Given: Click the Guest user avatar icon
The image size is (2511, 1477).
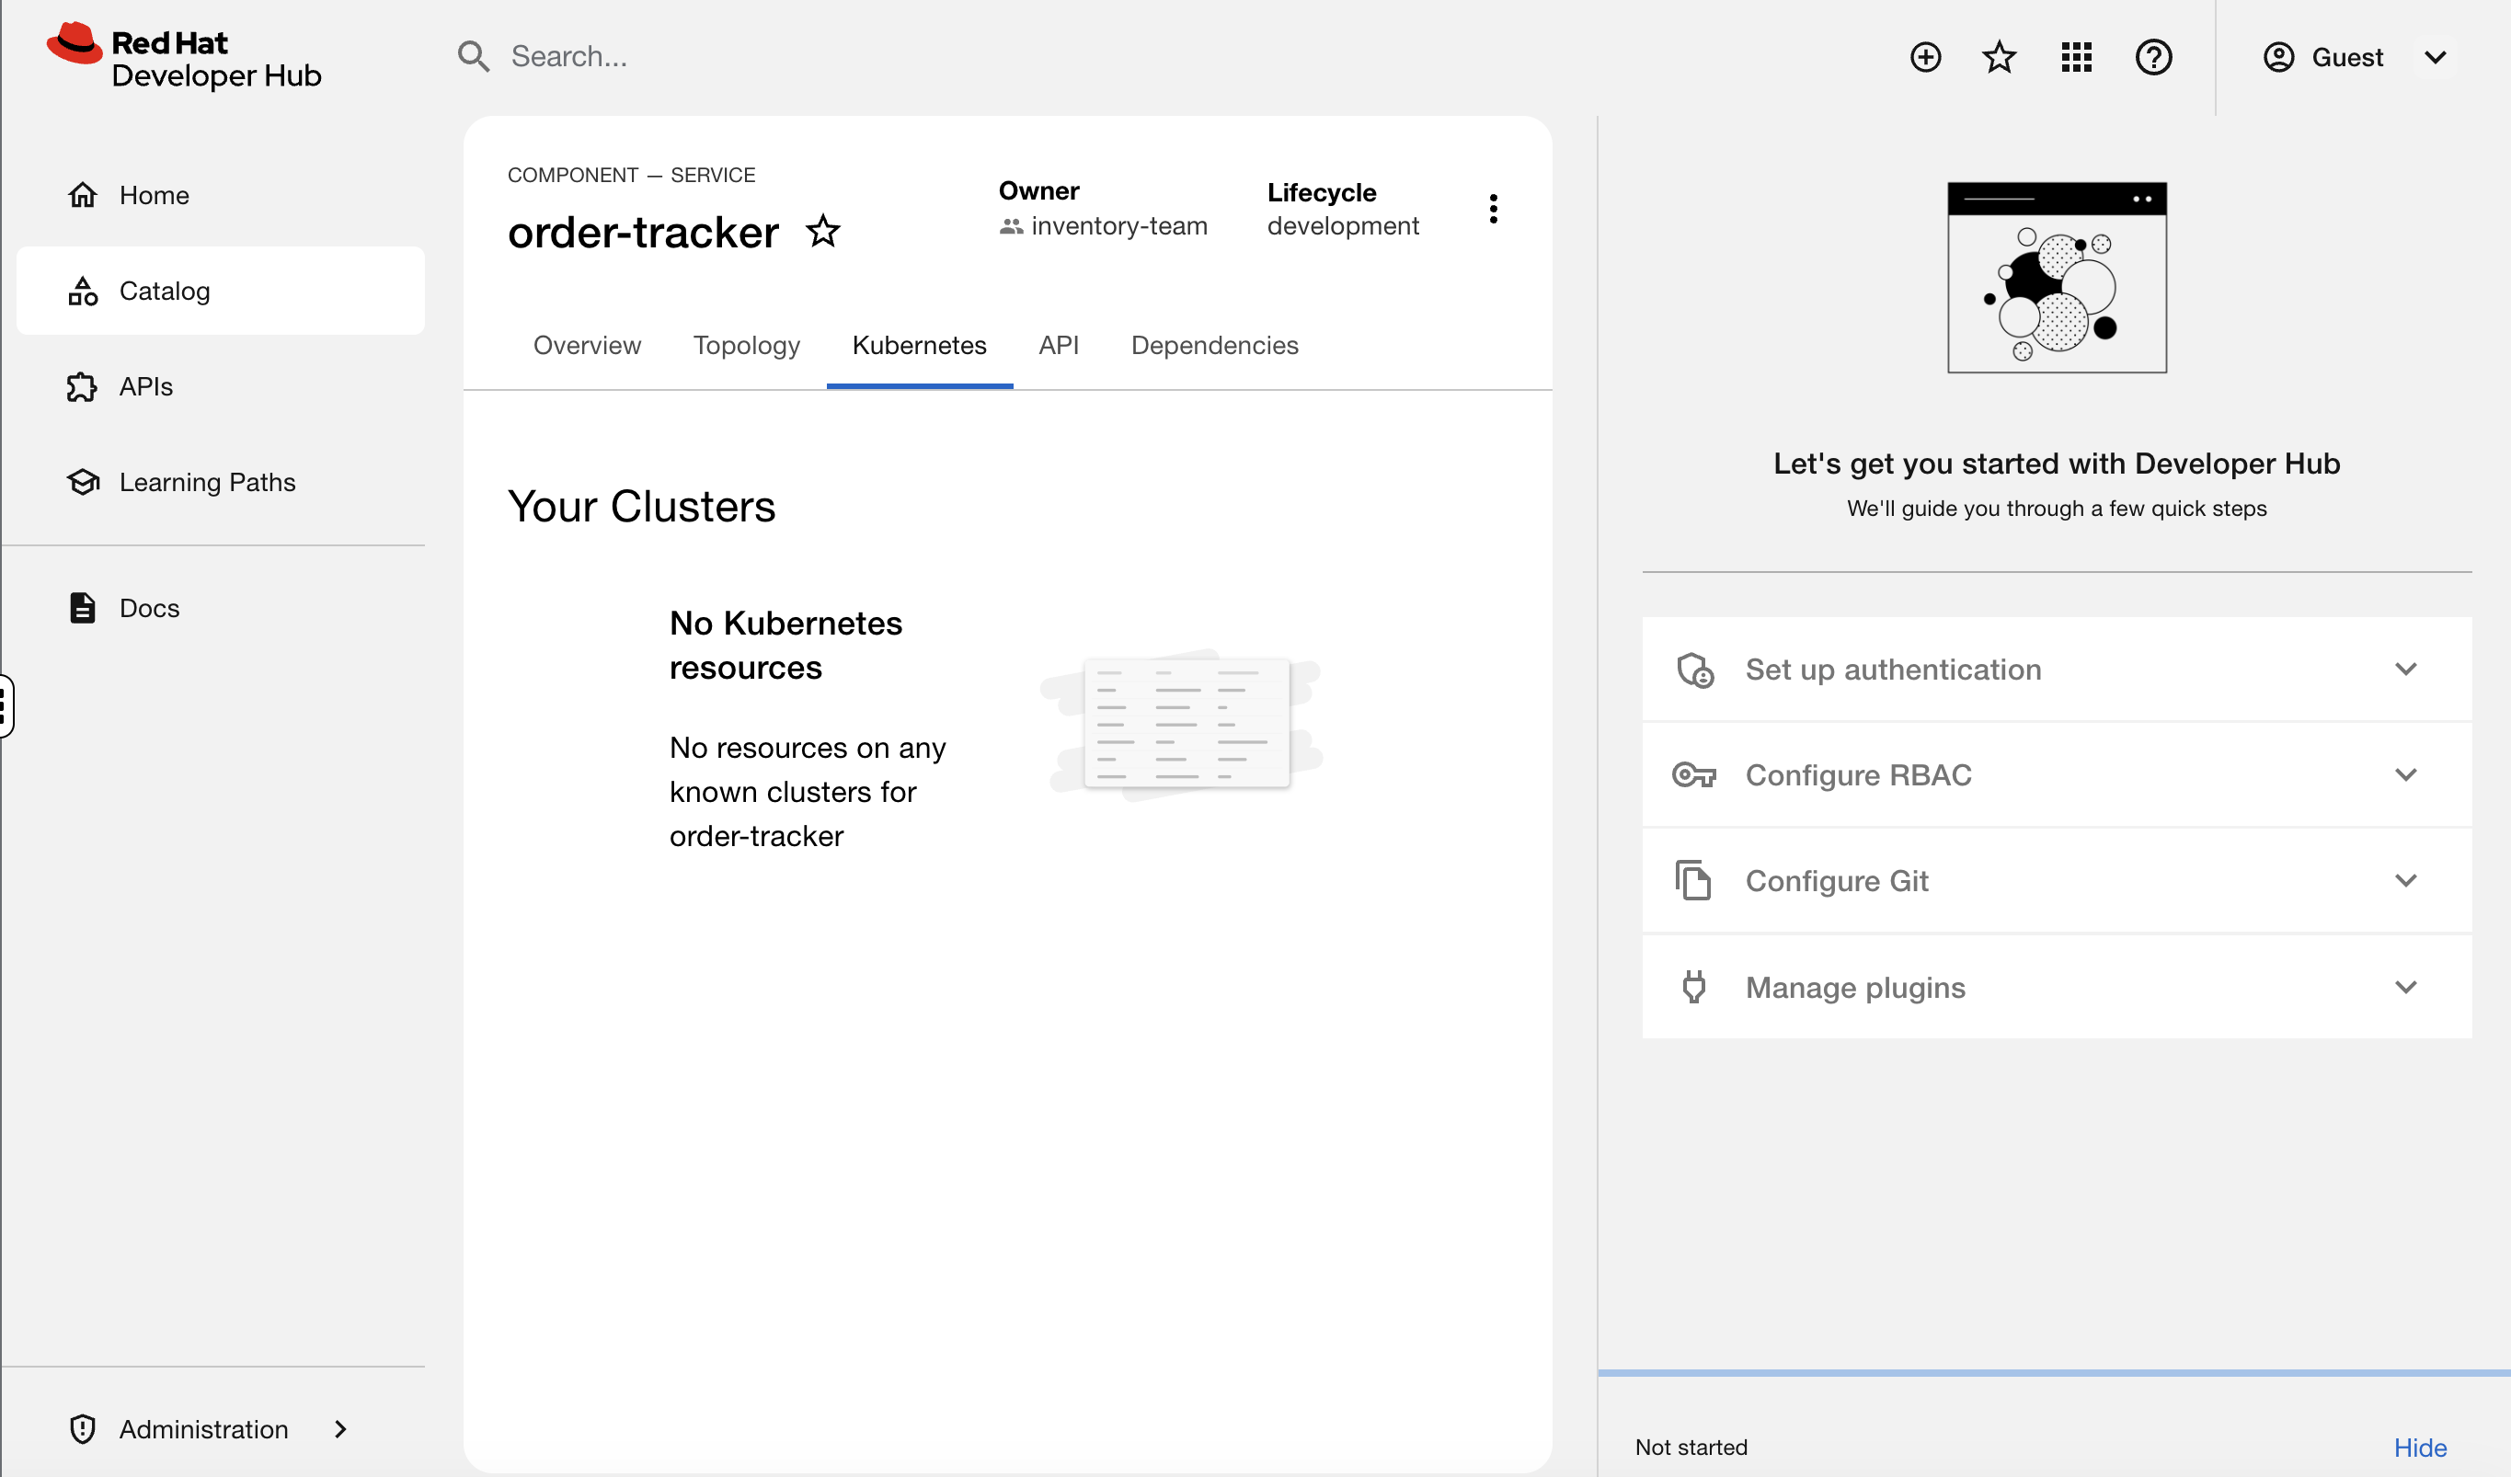Looking at the screenshot, I should coord(2279,57).
